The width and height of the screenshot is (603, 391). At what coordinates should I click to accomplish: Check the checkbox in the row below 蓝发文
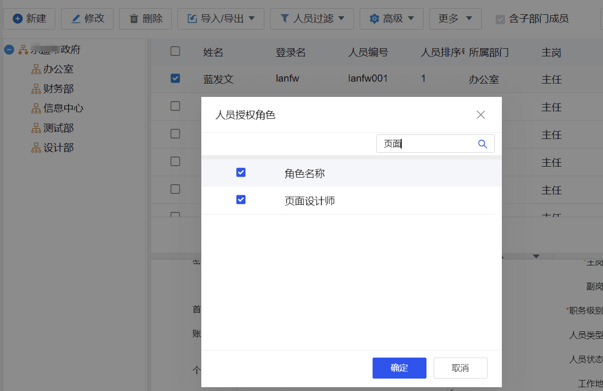click(175, 106)
